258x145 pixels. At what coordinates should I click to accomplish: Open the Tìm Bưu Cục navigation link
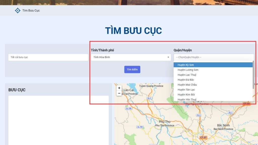pos(31,11)
